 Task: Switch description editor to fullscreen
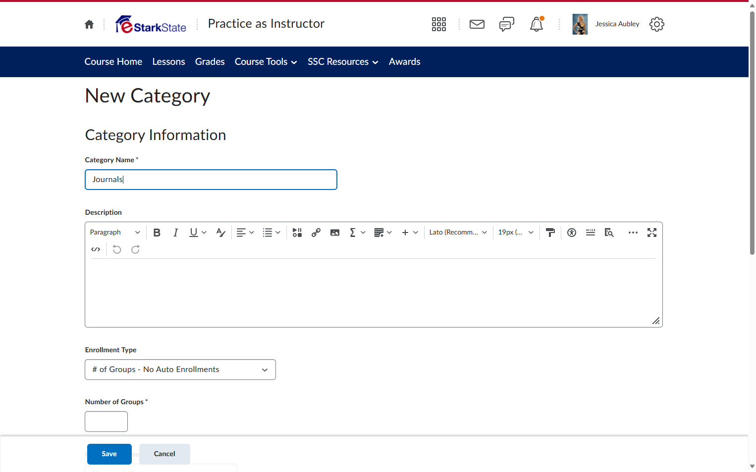click(652, 233)
